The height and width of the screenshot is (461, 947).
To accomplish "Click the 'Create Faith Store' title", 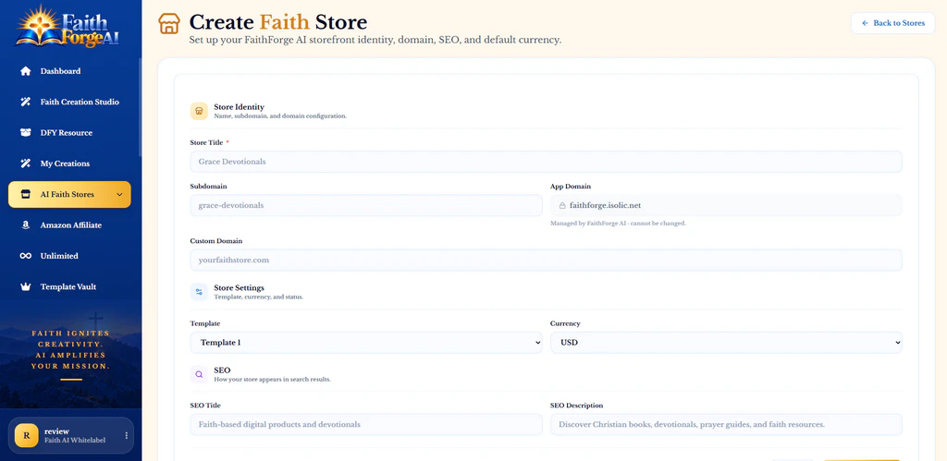I will click(277, 22).
